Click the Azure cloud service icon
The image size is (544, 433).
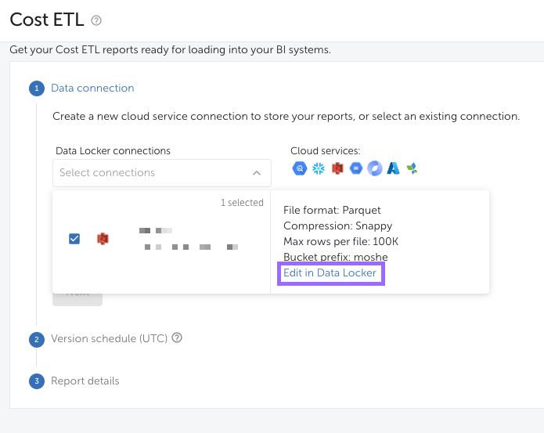tap(394, 168)
